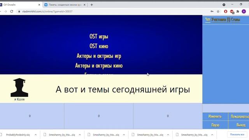Image resolution: width=249 pixels, height=140 pixels.
Task: Open downloaded file ProbablyPosledniy.siq
Action: tap(18, 135)
